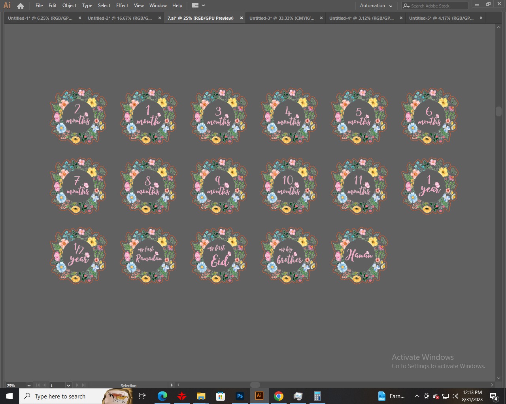Open the status bar options arrow
The width and height of the screenshot is (506, 404).
[171, 385]
